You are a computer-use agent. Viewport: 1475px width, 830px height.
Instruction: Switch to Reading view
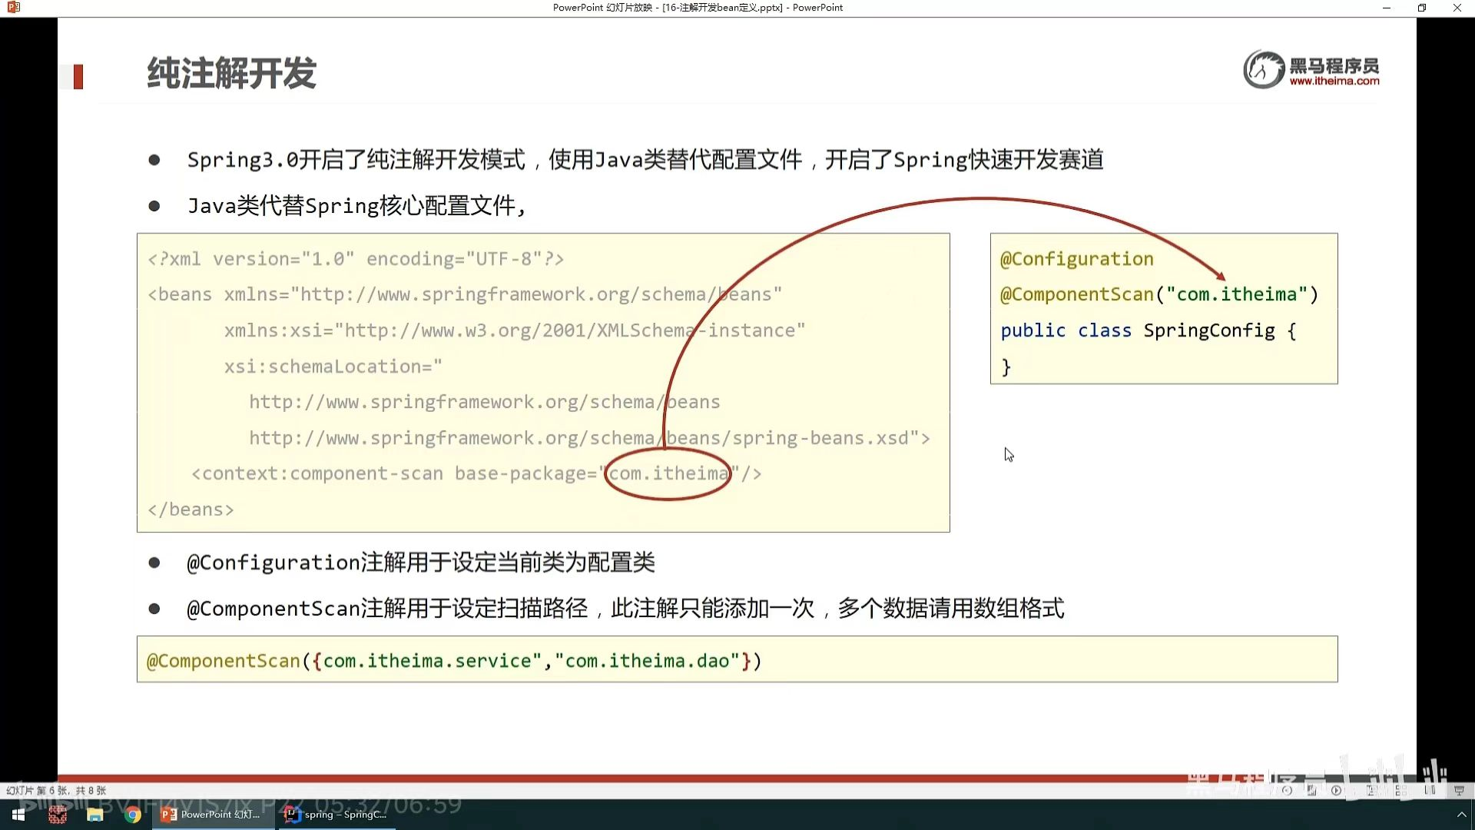(1430, 790)
